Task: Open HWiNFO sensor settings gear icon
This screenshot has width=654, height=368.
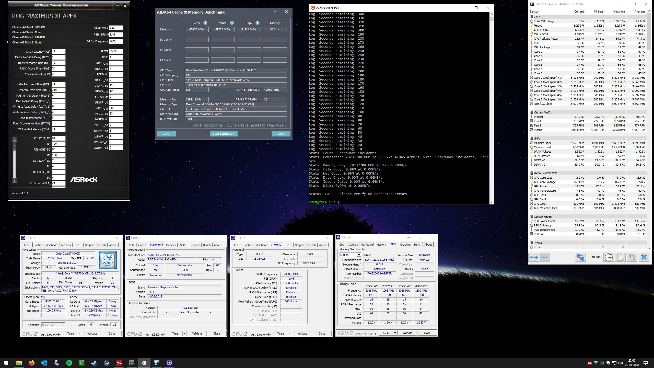Action: (x=632, y=257)
